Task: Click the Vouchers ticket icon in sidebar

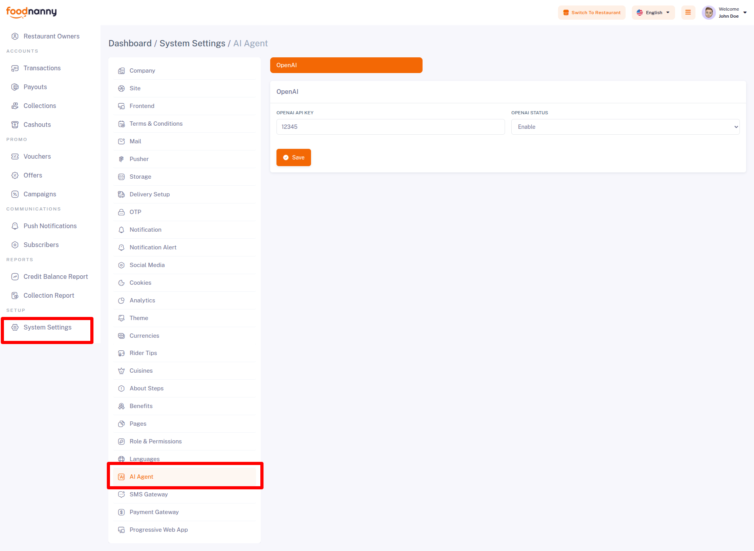Action: pyautogui.click(x=15, y=156)
